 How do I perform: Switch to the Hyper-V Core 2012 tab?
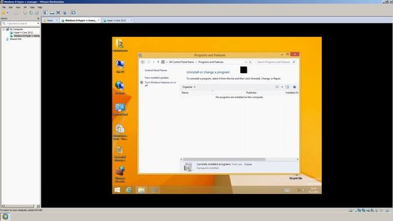[x=116, y=20]
